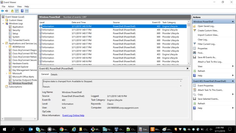Open the File menu
The width and height of the screenshot is (236, 133).
(x=4, y=7)
